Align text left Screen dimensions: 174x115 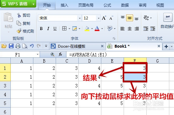pyautogui.click(x=122, y=29)
